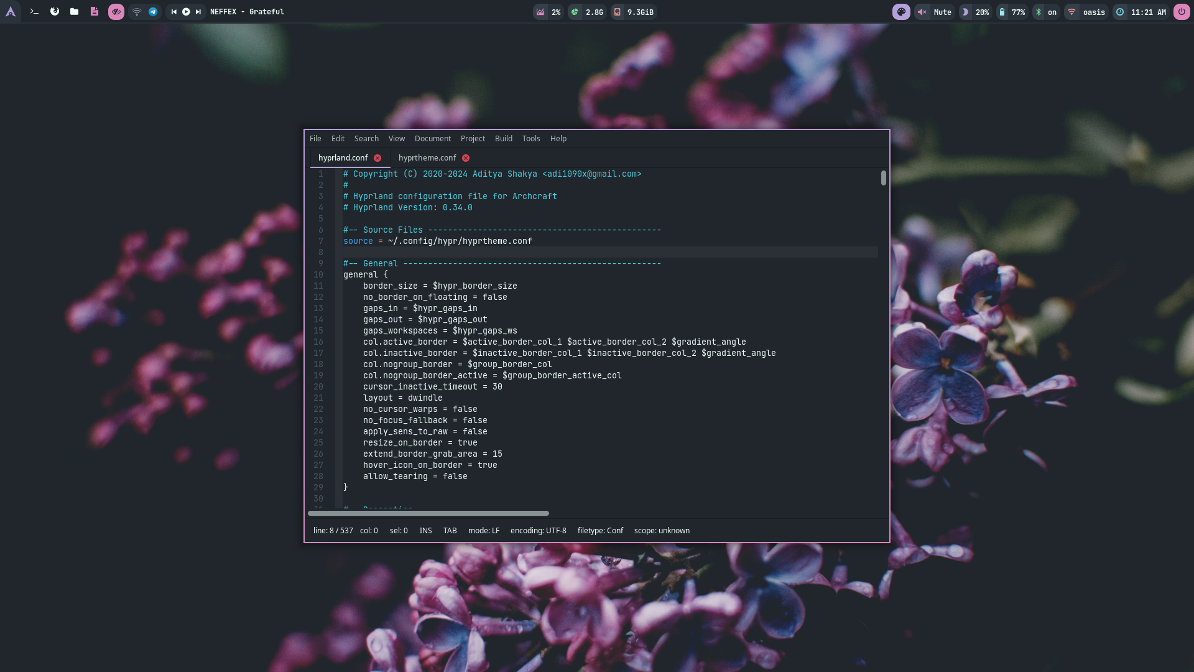The width and height of the screenshot is (1194, 672).
Task: Click the pink power button icon
Action: tap(1182, 12)
